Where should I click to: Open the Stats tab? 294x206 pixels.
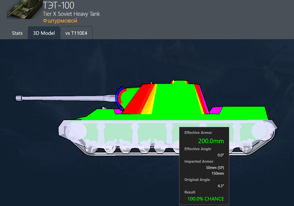click(x=17, y=33)
